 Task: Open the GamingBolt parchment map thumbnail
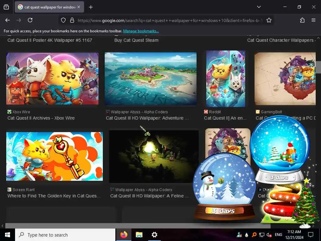pyautogui.click(x=285, y=79)
